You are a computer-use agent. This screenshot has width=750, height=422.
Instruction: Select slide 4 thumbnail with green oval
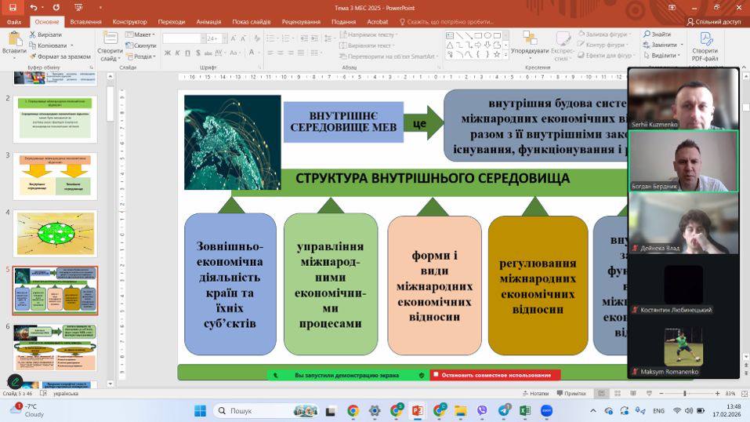55,234
